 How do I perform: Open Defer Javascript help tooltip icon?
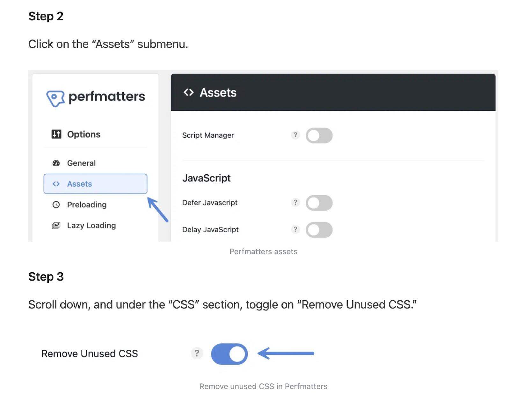295,202
